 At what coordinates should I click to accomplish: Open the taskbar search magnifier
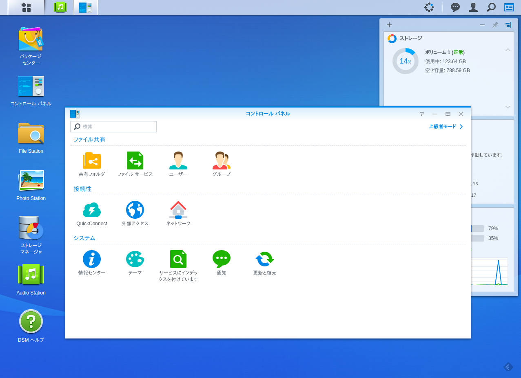coord(491,7)
